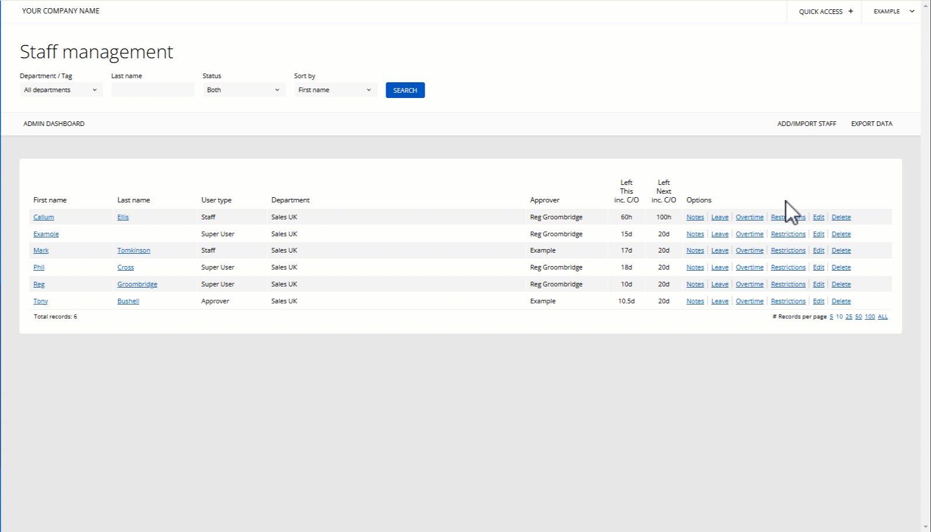
Task: Open Overtime for Phil Cross
Action: click(x=750, y=267)
